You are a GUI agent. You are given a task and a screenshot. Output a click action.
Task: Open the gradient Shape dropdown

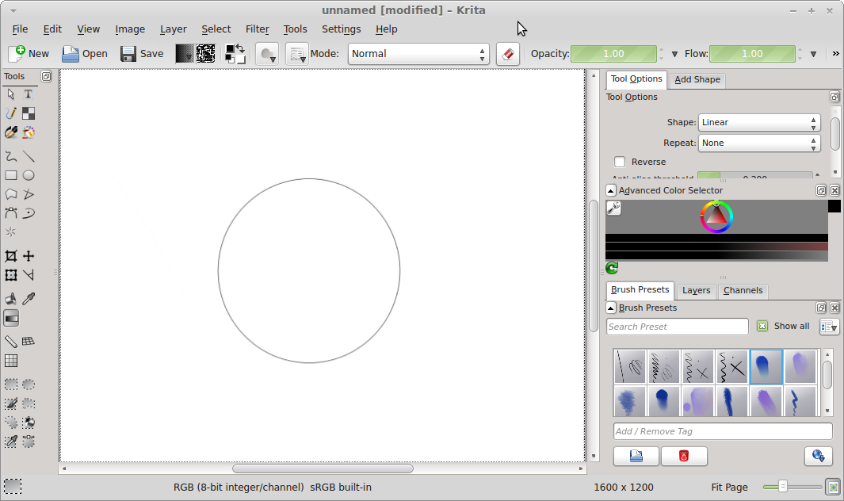[x=758, y=122]
